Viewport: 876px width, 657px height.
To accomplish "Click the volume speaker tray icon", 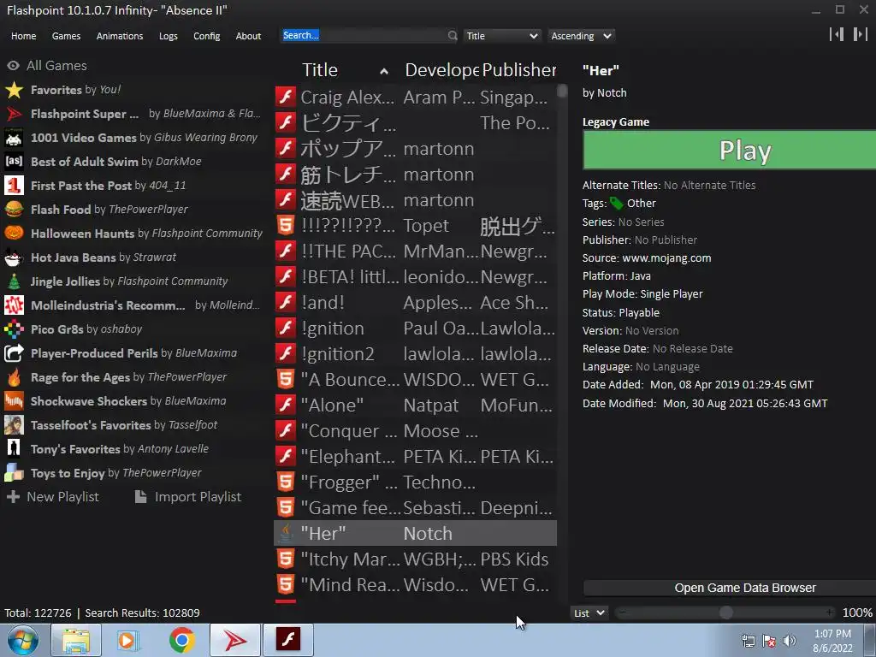I will click(790, 641).
